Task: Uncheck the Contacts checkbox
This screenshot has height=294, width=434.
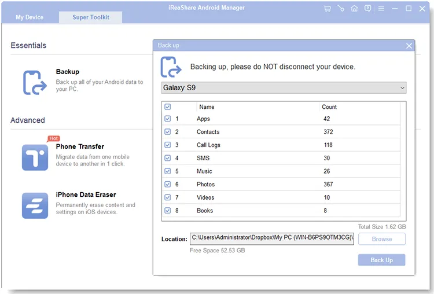Action: (x=167, y=132)
